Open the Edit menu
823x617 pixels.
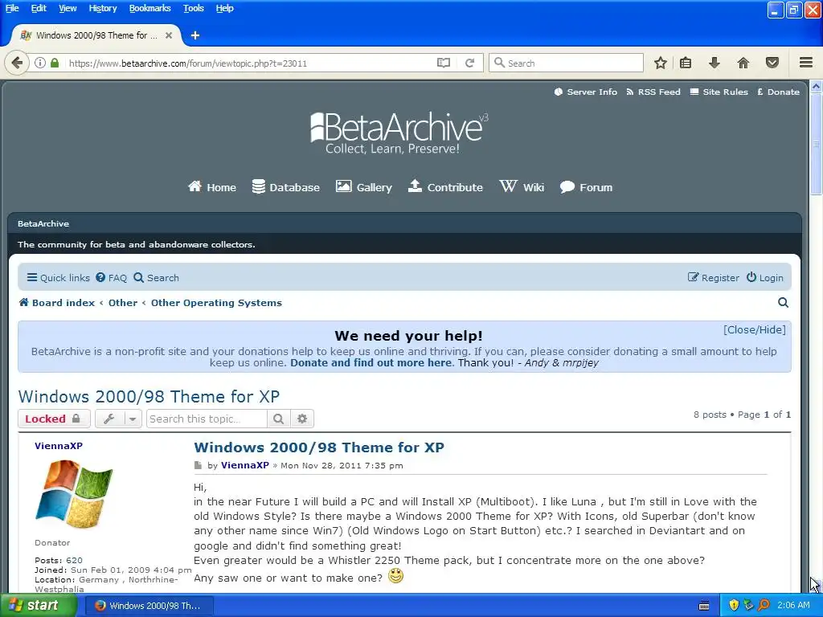coord(39,8)
